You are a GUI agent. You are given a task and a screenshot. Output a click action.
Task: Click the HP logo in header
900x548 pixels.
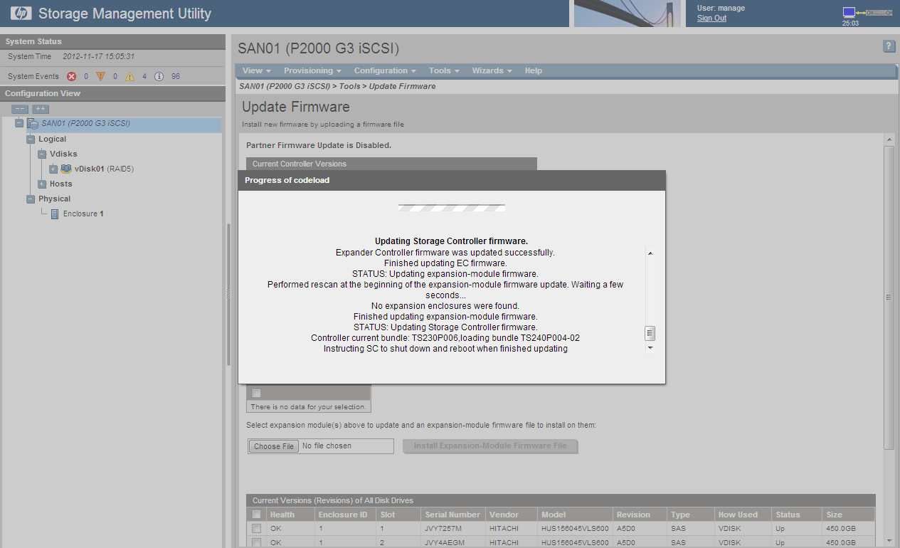point(21,13)
